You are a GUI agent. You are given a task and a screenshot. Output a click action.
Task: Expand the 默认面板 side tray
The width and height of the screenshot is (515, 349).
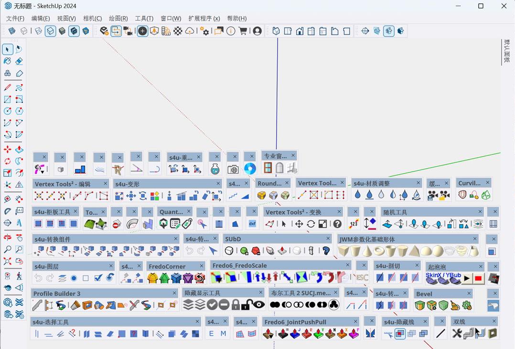[x=507, y=51]
